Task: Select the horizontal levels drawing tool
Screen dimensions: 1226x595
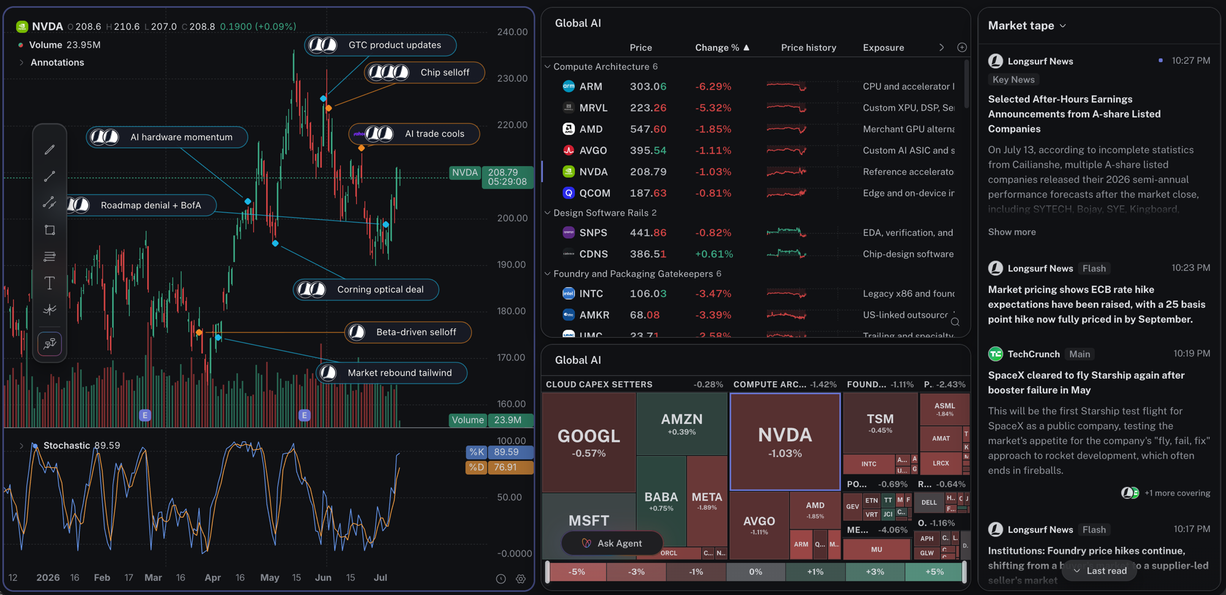Action: [50, 256]
